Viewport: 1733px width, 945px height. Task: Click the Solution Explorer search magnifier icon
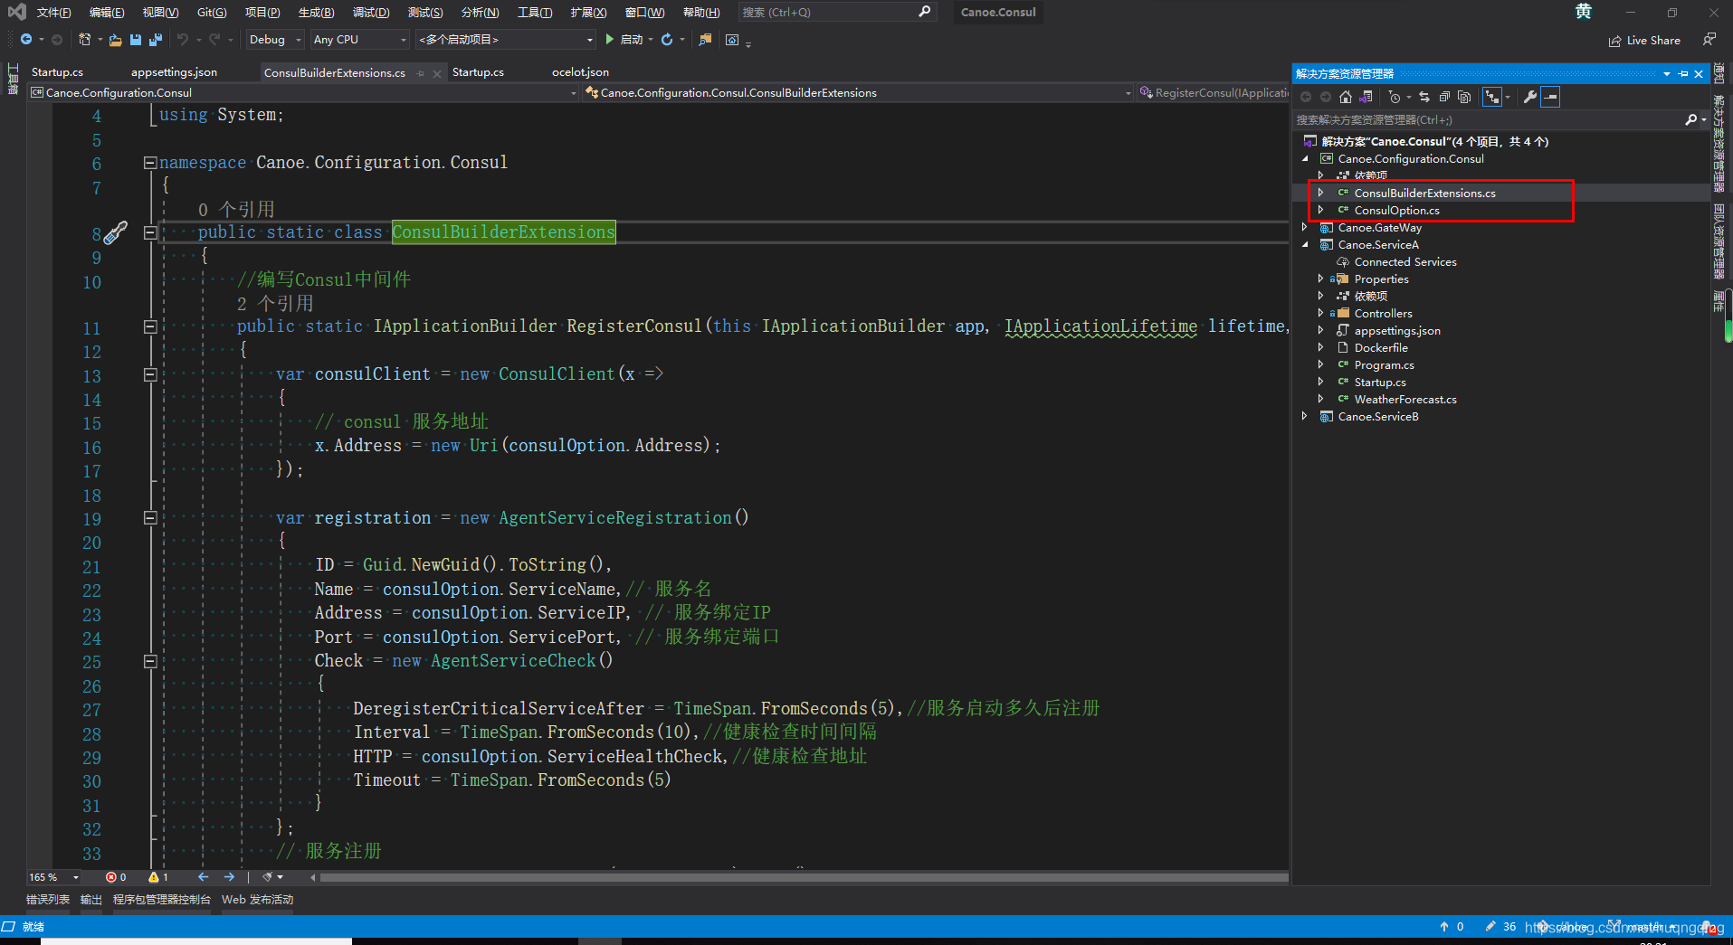click(x=1690, y=119)
